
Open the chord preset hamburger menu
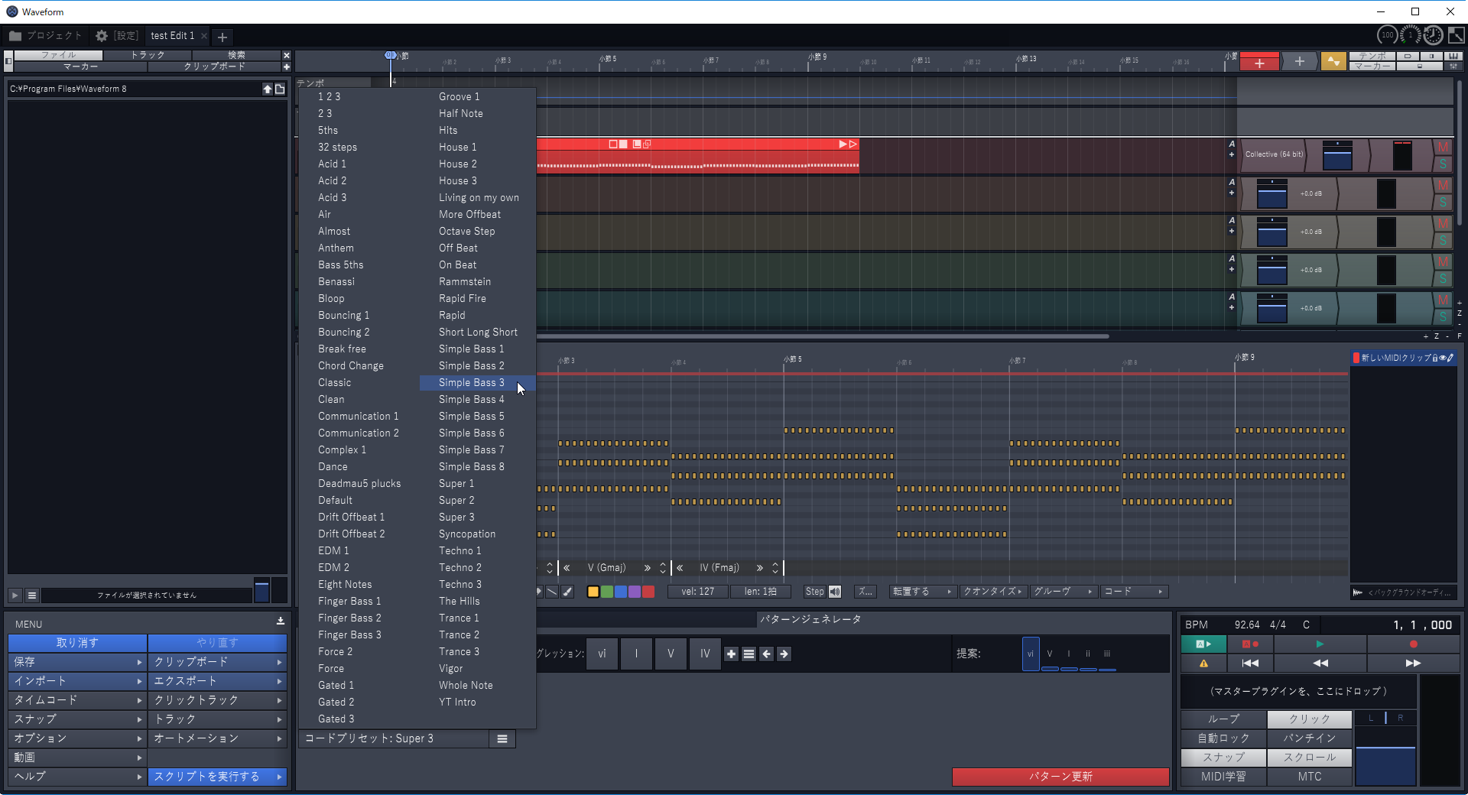[502, 739]
